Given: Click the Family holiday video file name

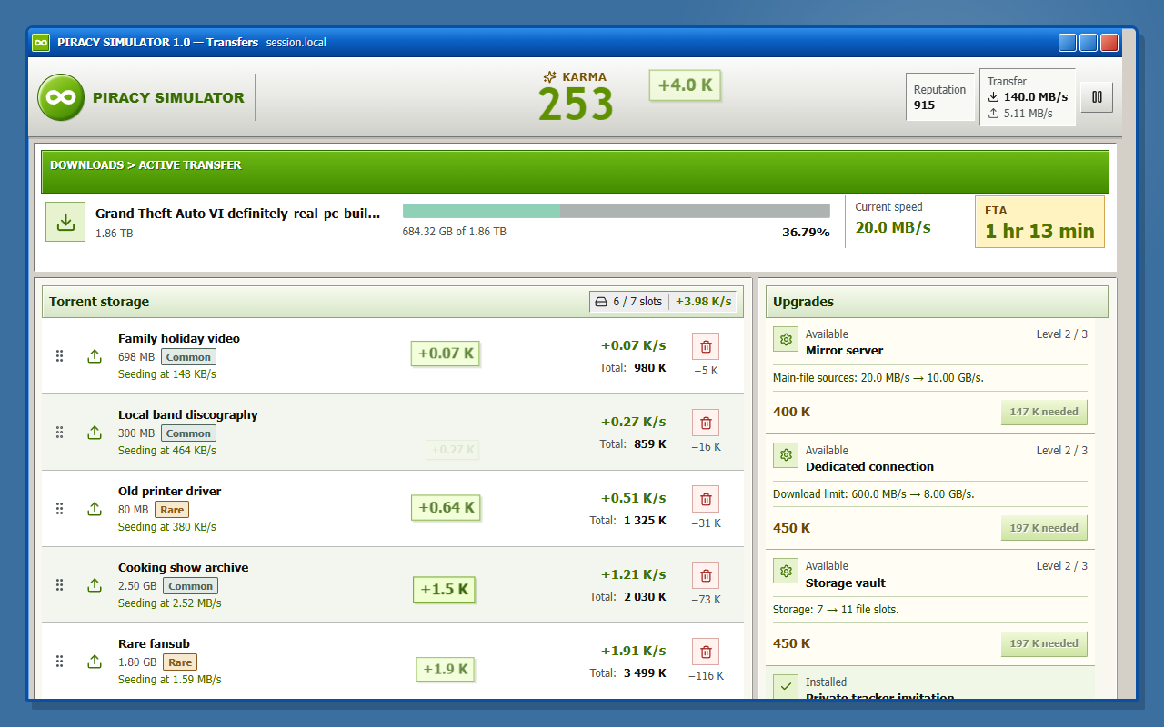Looking at the screenshot, I should pos(179,338).
